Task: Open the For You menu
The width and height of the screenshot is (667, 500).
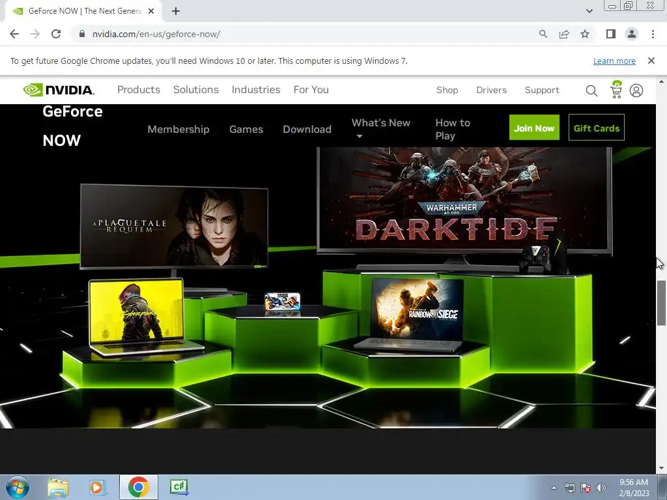Action: 311,90
